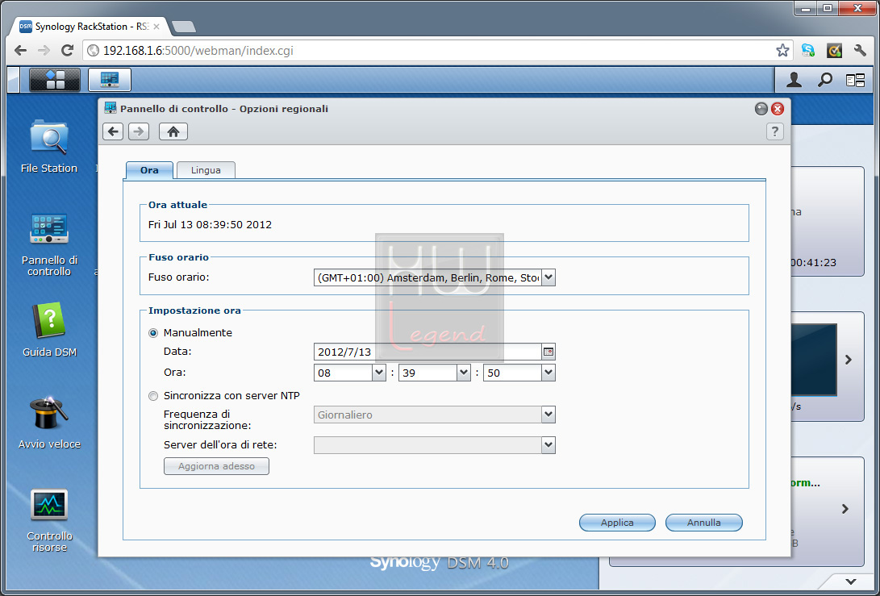Expand the lower widget panel arrow
Image resolution: width=880 pixels, height=596 pixels.
[845, 509]
